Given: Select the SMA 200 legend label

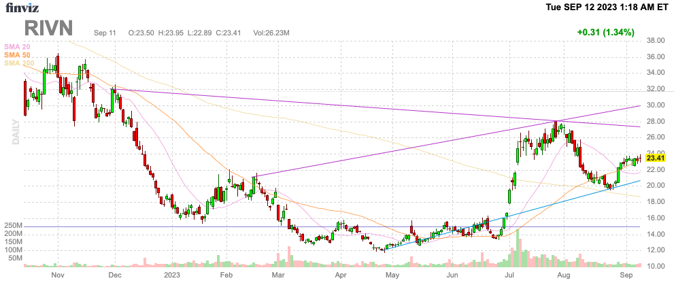Looking at the screenshot, I should click(19, 63).
